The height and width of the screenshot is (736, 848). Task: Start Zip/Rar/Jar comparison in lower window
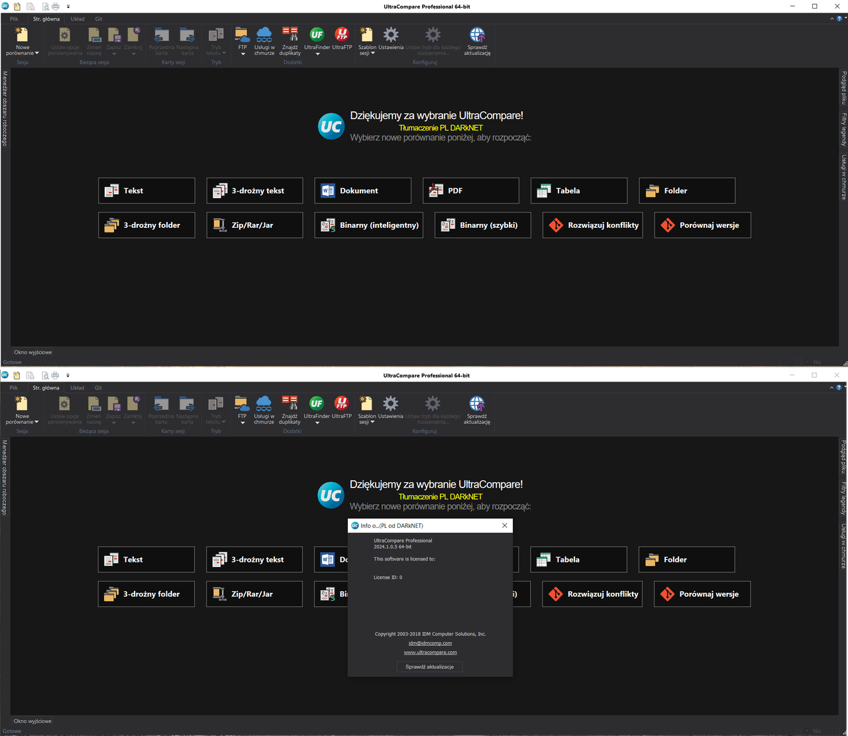[254, 594]
